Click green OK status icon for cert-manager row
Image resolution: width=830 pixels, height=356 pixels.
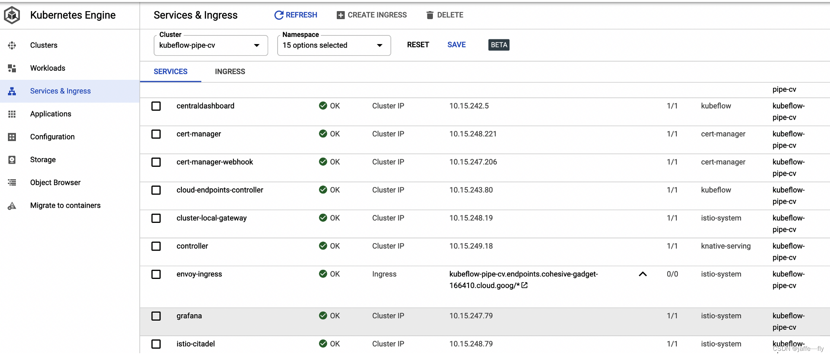(323, 133)
